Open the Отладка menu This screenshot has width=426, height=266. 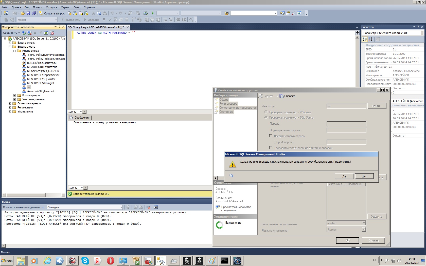(x=51, y=7)
